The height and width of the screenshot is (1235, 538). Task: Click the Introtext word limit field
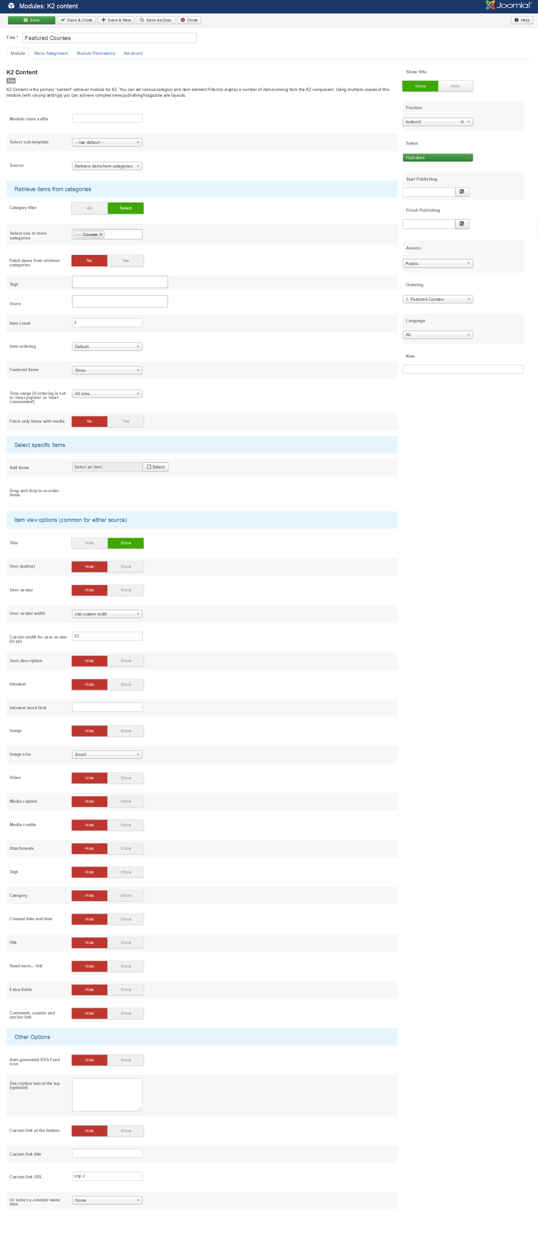point(107,707)
